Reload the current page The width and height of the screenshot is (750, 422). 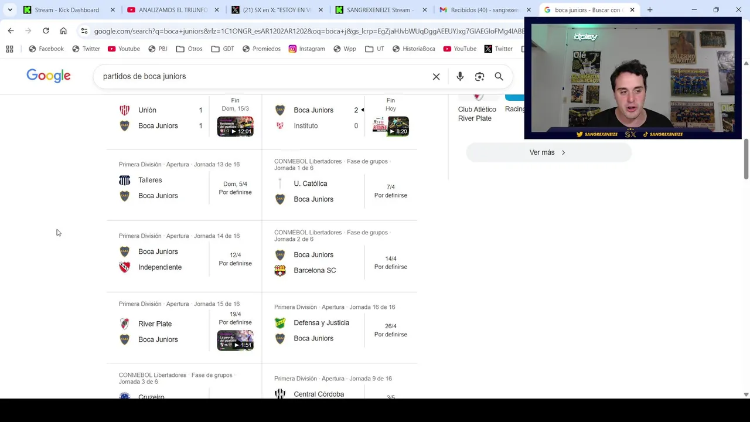coord(46,30)
